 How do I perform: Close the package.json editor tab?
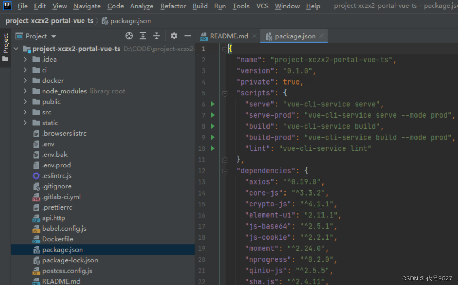click(321, 36)
